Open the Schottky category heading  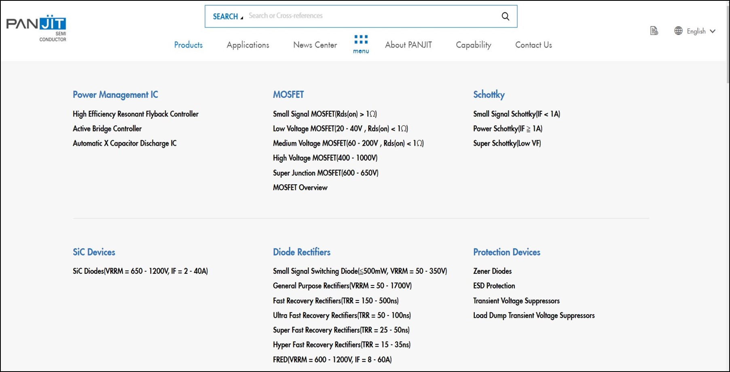(489, 95)
